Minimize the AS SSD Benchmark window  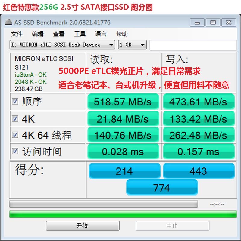[x=197, y=23]
